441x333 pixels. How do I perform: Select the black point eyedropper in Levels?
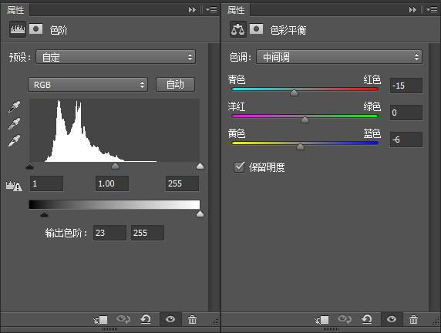pyautogui.click(x=14, y=107)
